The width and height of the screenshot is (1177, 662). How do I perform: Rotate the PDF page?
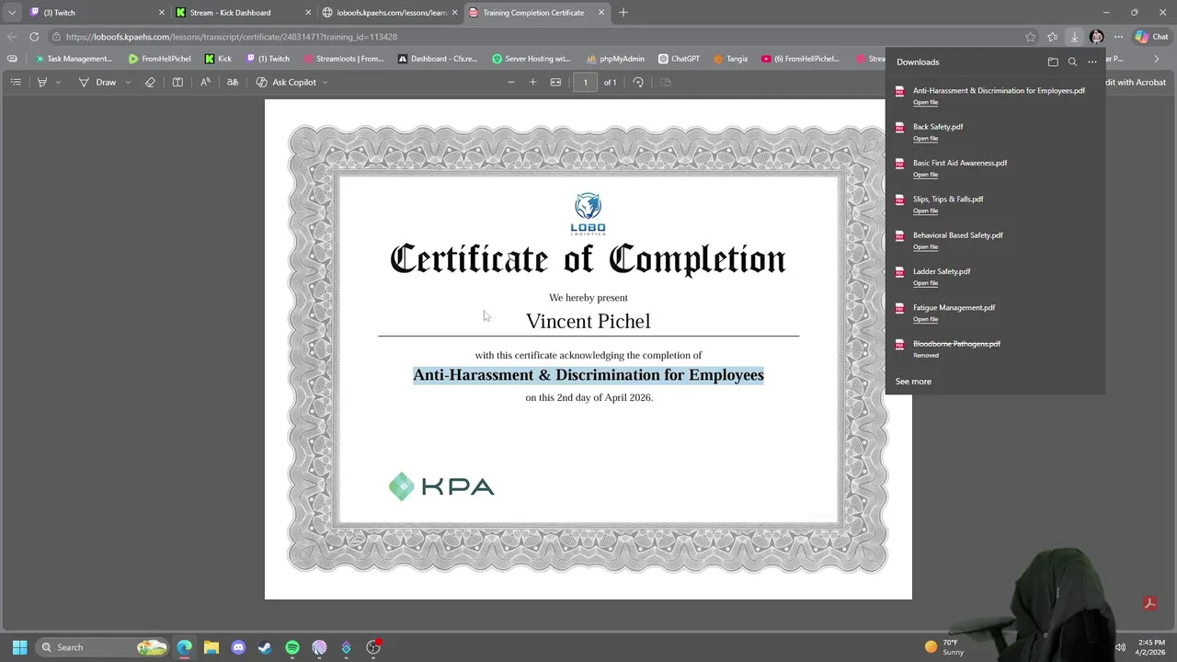638,82
